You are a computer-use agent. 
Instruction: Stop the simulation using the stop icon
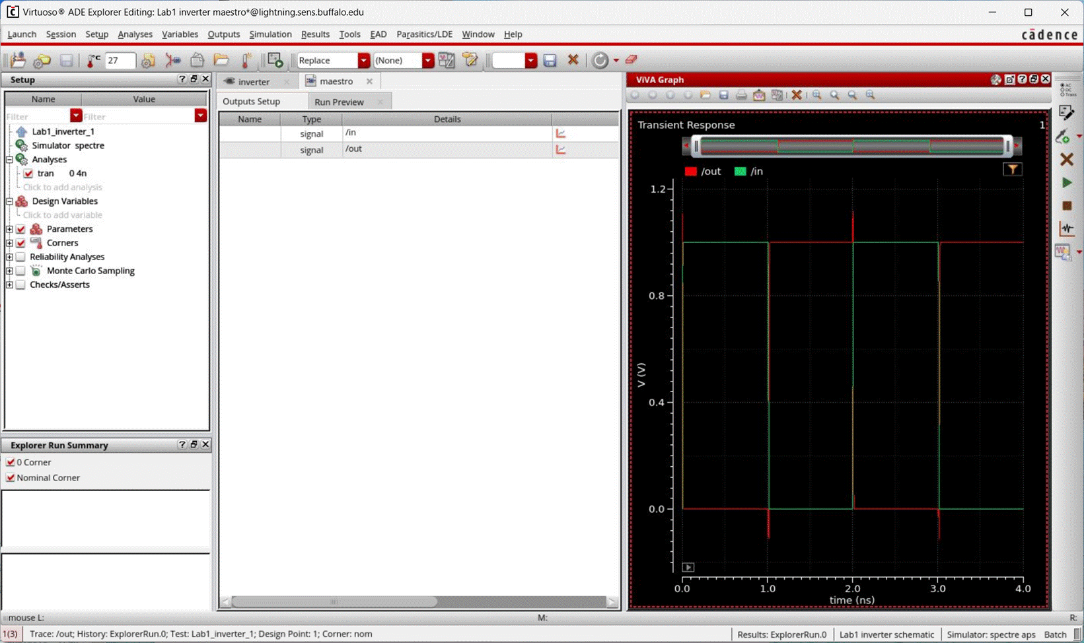pyautogui.click(x=1066, y=205)
